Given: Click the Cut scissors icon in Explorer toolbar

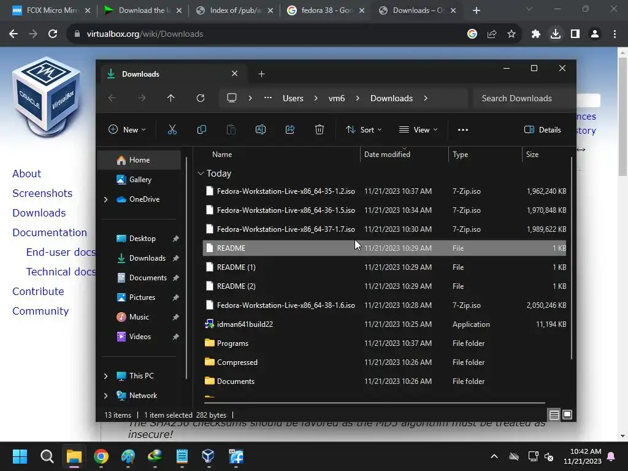Looking at the screenshot, I should pyautogui.click(x=172, y=129).
